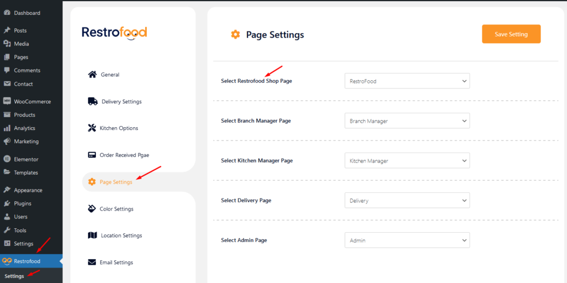Click the orange Page Settings gear icon in the plugin menu
This screenshot has width=567, height=283.
pos(92,182)
